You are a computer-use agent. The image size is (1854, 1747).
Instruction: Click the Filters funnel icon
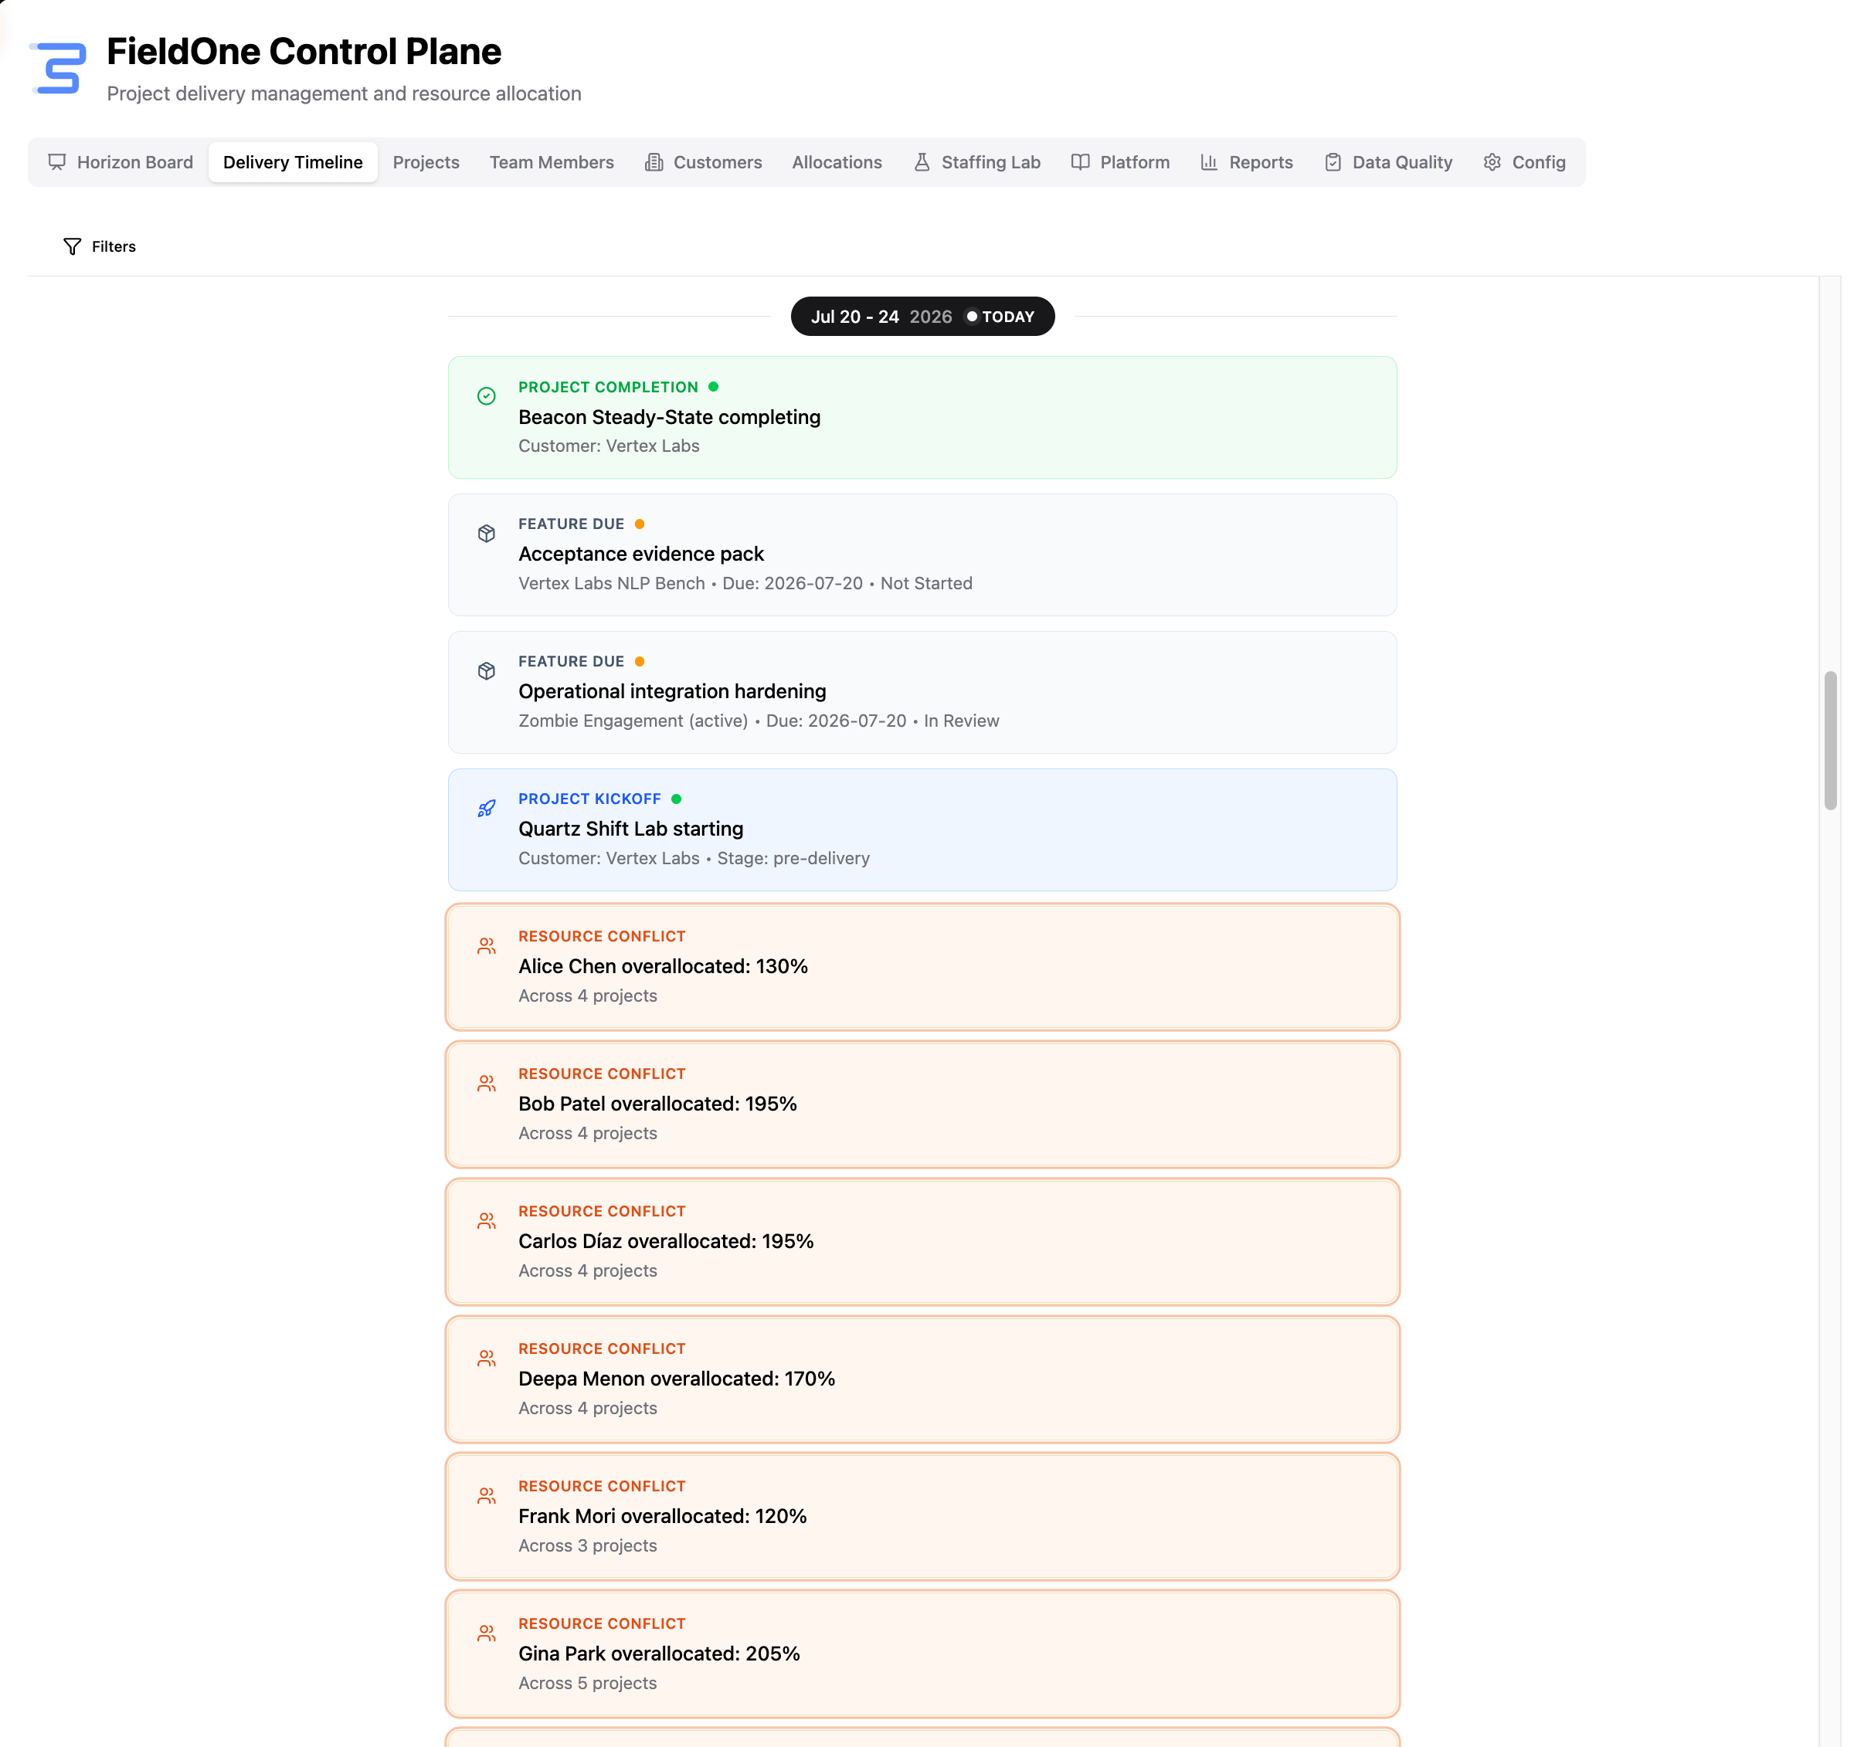click(72, 246)
